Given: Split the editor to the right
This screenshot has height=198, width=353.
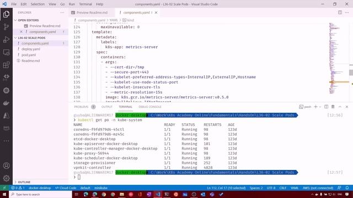Looking at the screenshot, I should point(340,13).
